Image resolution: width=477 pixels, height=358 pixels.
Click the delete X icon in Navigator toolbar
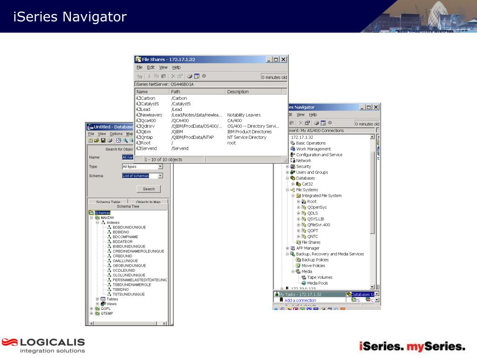[300, 123]
